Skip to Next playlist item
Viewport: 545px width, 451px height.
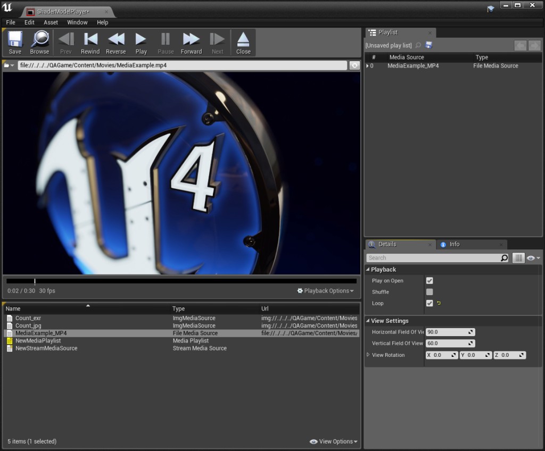click(x=218, y=43)
